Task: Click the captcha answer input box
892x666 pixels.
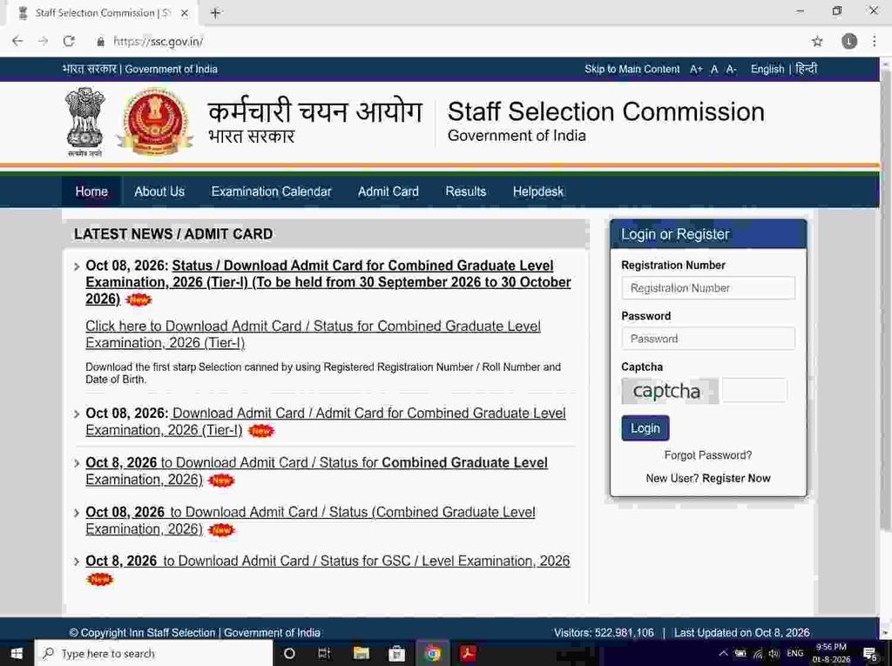Action: tap(754, 391)
